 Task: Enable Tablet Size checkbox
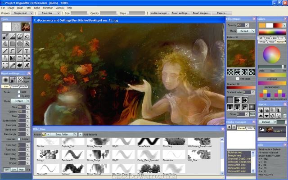(19, 91)
